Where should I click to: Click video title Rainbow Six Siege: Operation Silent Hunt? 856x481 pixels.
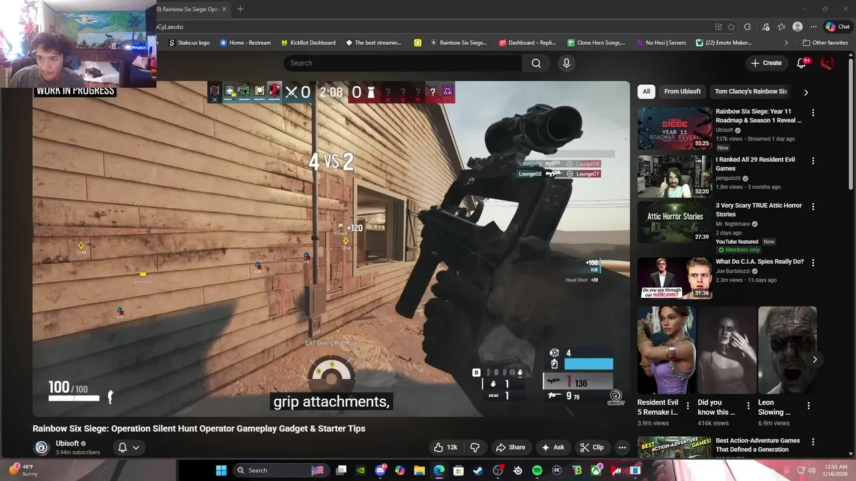199,429
